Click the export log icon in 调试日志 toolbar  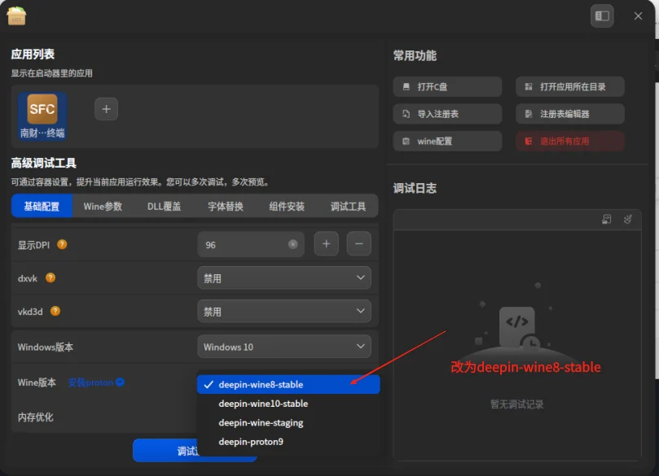[x=607, y=219]
